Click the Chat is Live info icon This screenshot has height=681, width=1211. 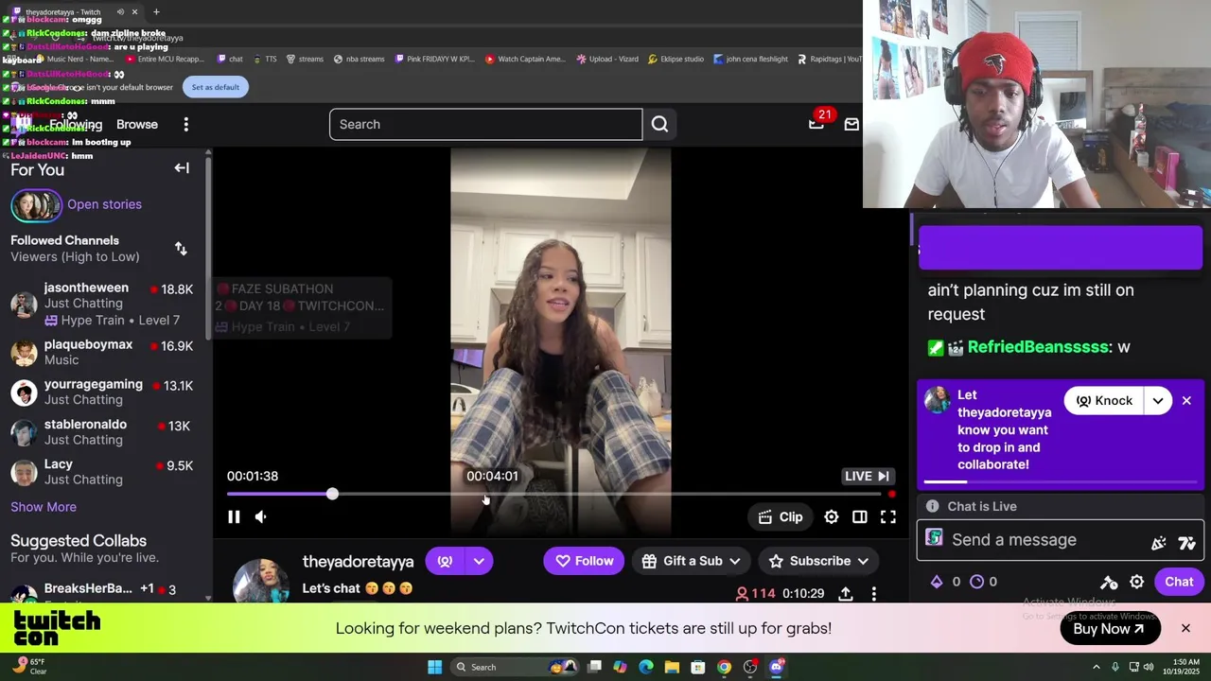pyautogui.click(x=932, y=506)
